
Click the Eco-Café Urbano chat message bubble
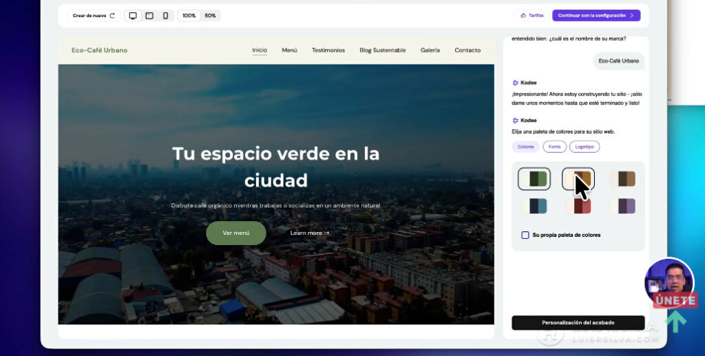[619, 61]
